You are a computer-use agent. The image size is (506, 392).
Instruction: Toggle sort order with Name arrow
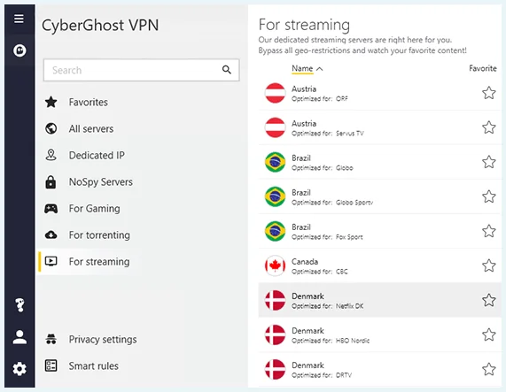320,69
